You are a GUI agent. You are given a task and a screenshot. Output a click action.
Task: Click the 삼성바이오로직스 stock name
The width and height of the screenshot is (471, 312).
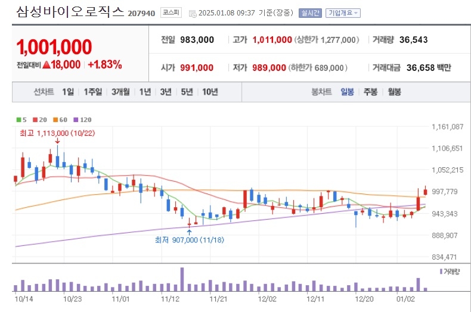[70, 12]
